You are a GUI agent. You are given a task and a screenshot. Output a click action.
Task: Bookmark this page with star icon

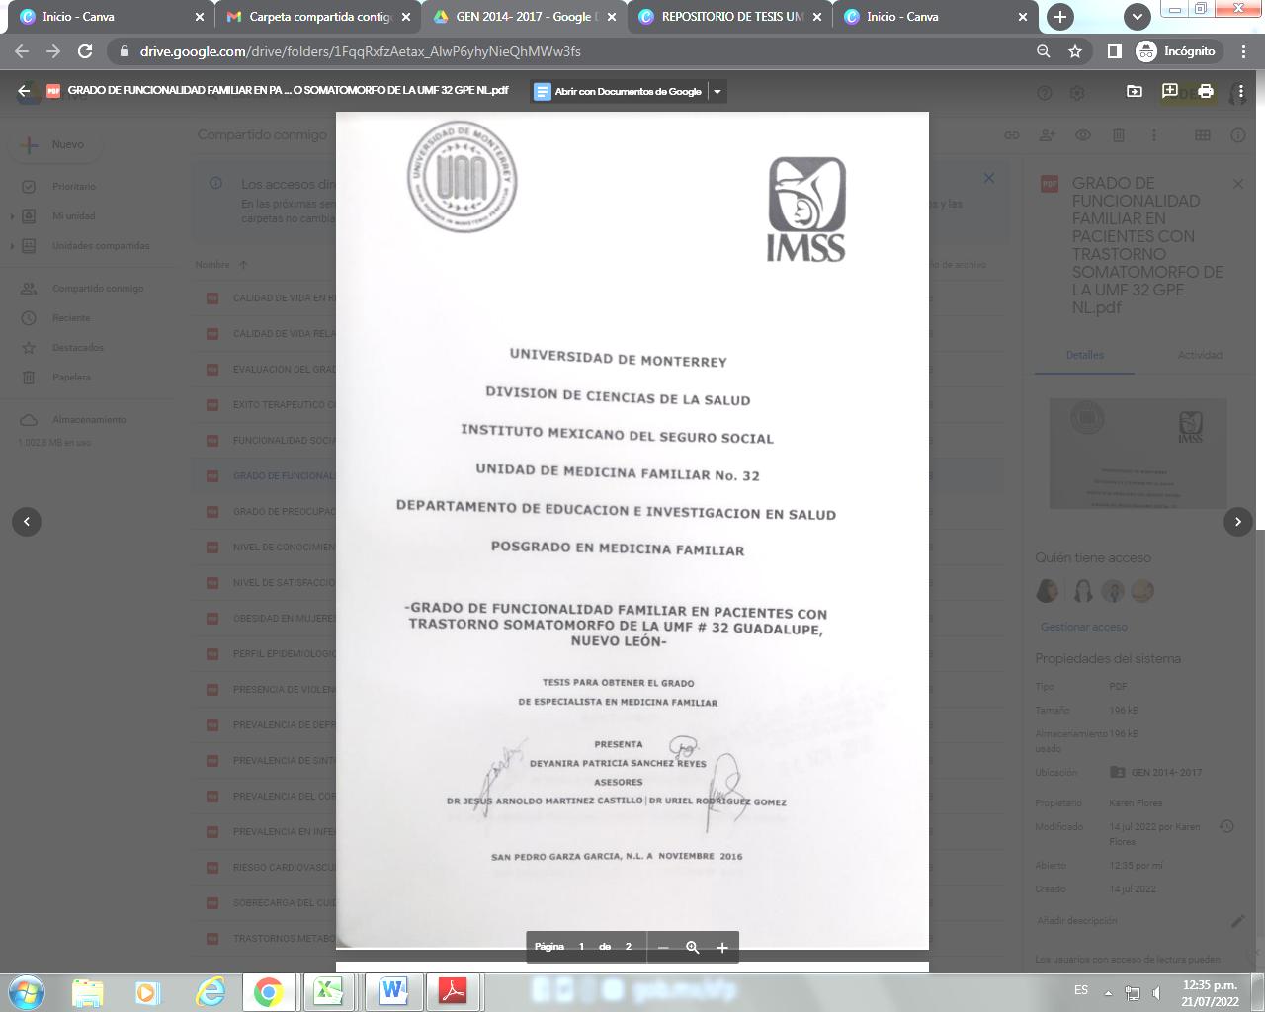(1075, 51)
